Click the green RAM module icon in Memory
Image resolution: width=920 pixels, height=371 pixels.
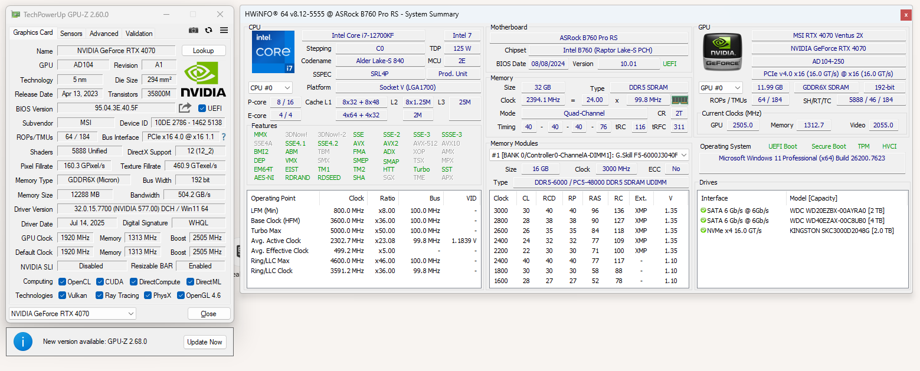680,100
